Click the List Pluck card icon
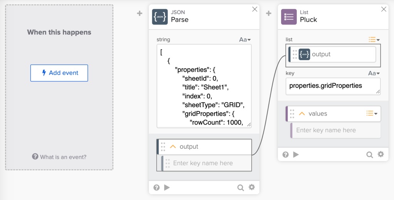Viewport: 394px width, 200px height. pyautogui.click(x=289, y=17)
